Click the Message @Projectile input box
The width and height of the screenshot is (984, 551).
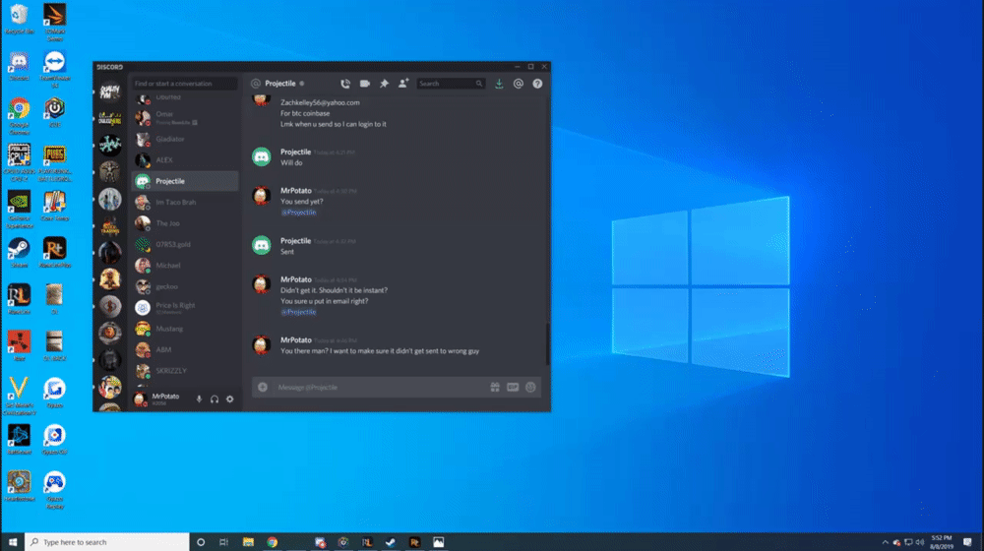point(380,388)
